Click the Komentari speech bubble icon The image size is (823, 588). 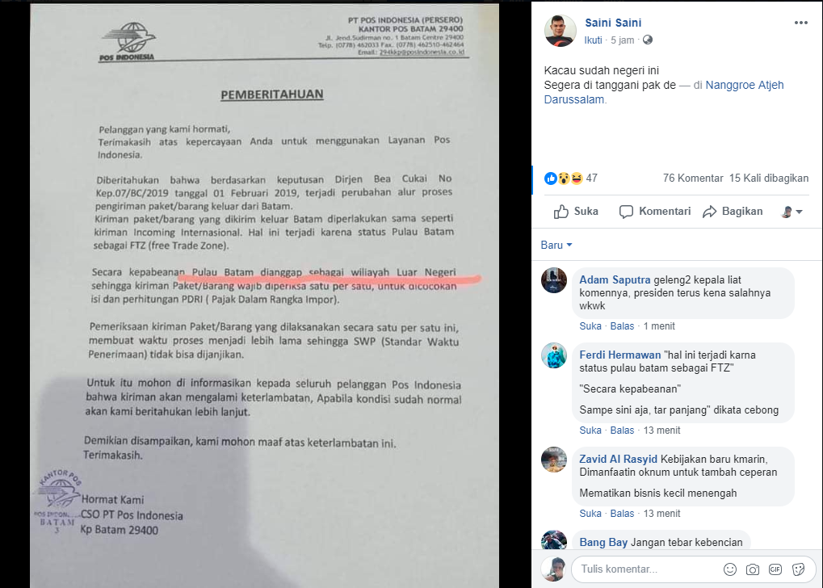click(626, 212)
